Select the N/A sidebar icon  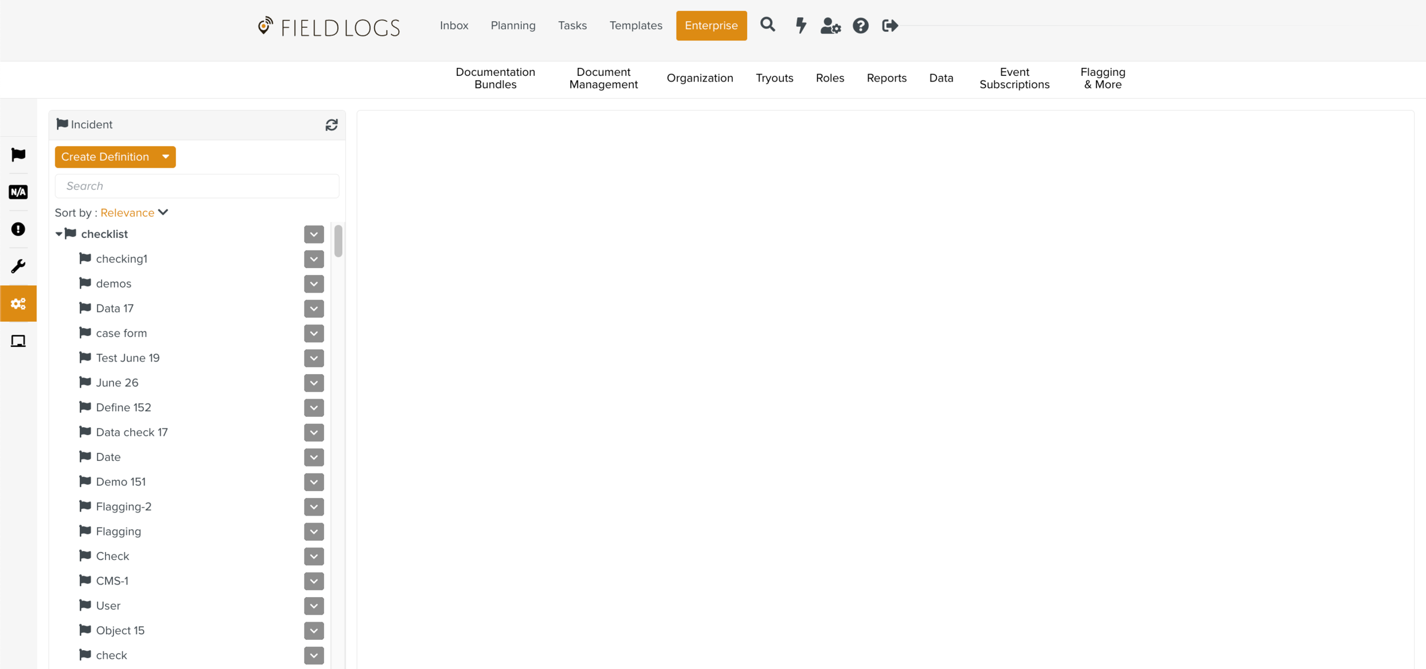point(18,192)
